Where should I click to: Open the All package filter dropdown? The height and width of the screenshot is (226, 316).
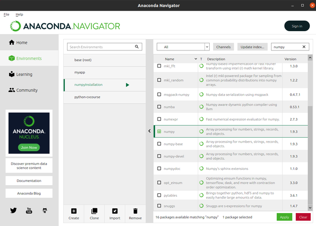pyautogui.click(x=183, y=47)
